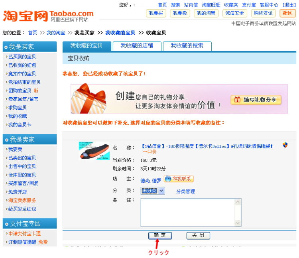
Task: Click the shield icon beside the product title
Action: click(x=285, y=145)
